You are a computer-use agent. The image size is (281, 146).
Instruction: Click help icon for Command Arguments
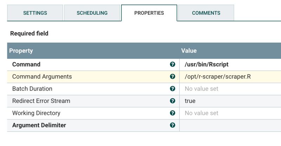point(172,77)
